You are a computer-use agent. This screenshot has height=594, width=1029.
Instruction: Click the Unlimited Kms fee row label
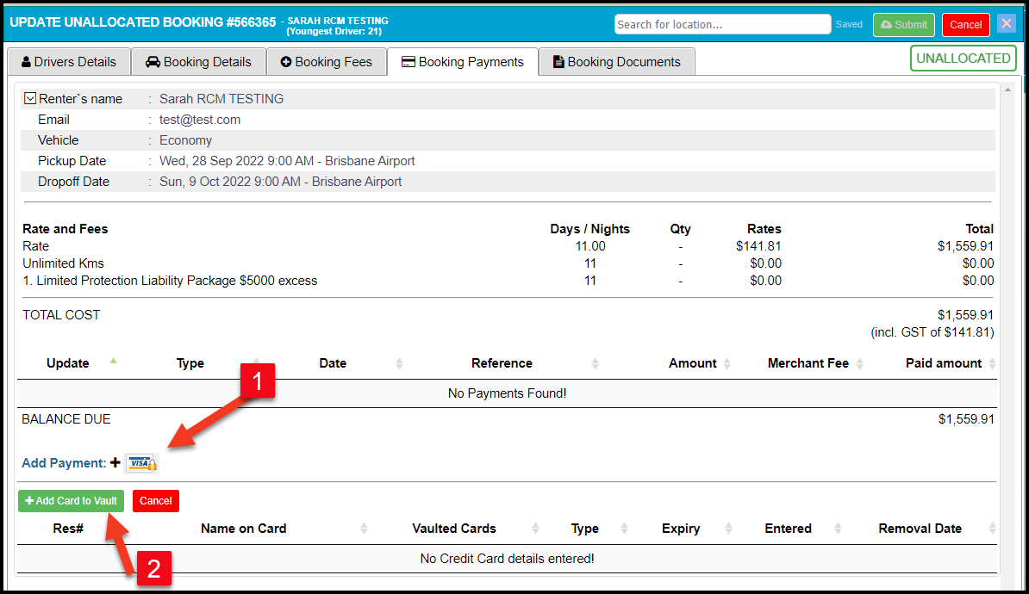click(63, 263)
